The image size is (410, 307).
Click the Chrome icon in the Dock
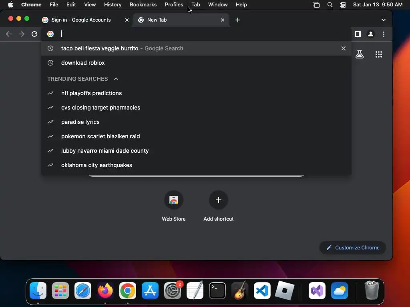click(x=128, y=291)
